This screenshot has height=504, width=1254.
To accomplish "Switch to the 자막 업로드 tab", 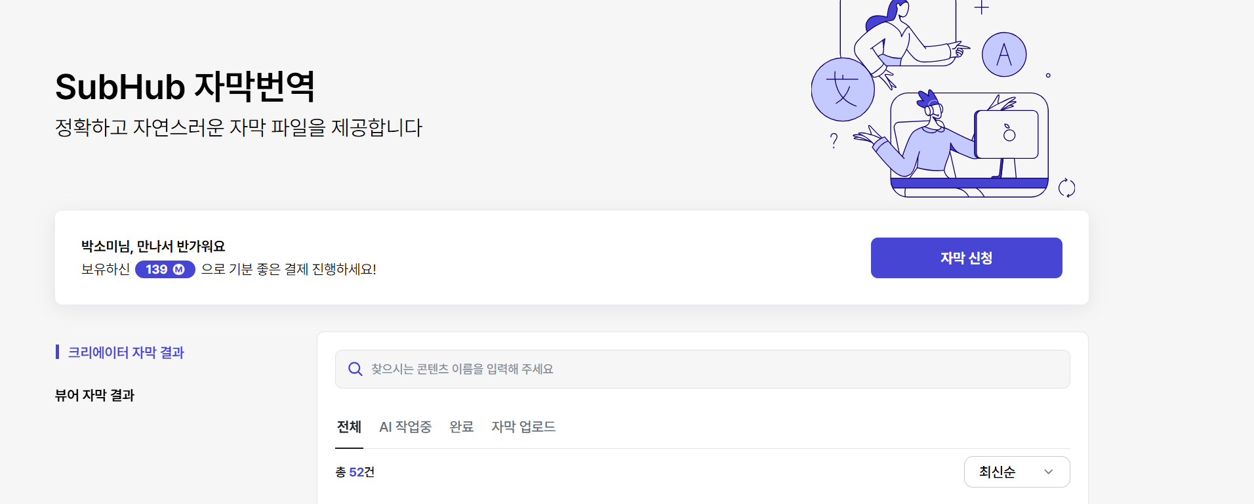I will click(523, 427).
